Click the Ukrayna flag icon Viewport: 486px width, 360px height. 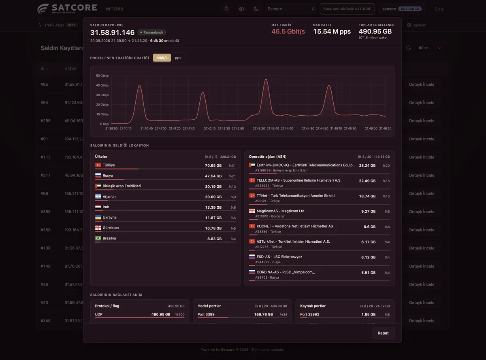[x=98, y=217]
